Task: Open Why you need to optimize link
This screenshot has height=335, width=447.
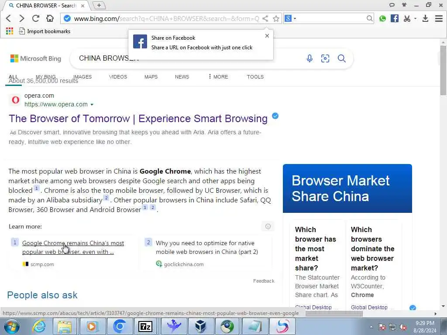Action: (x=206, y=247)
